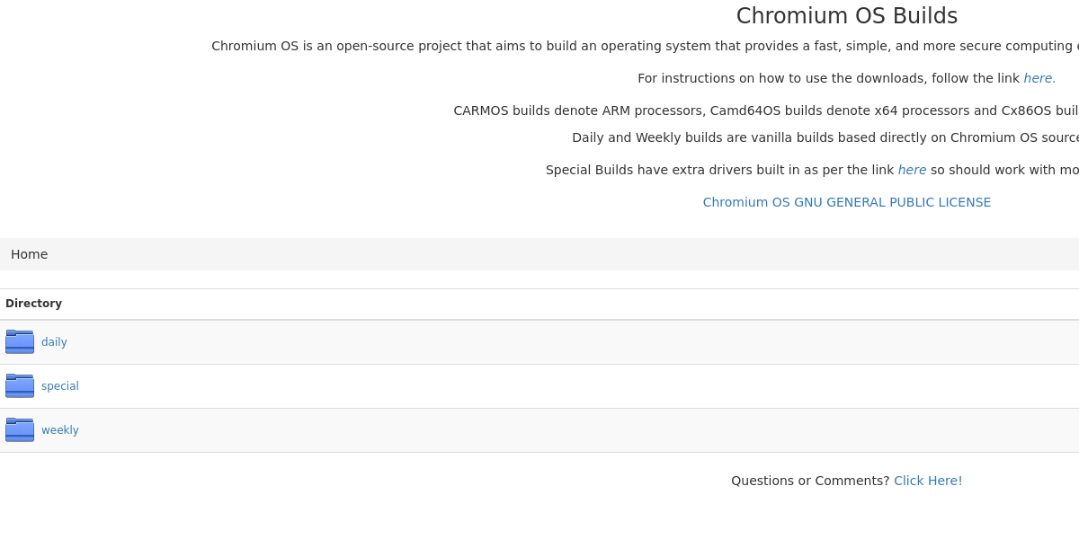Click the Special Builds description sentence
The height and width of the screenshot is (539, 1079).
pyautogui.click(x=812, y=170)
